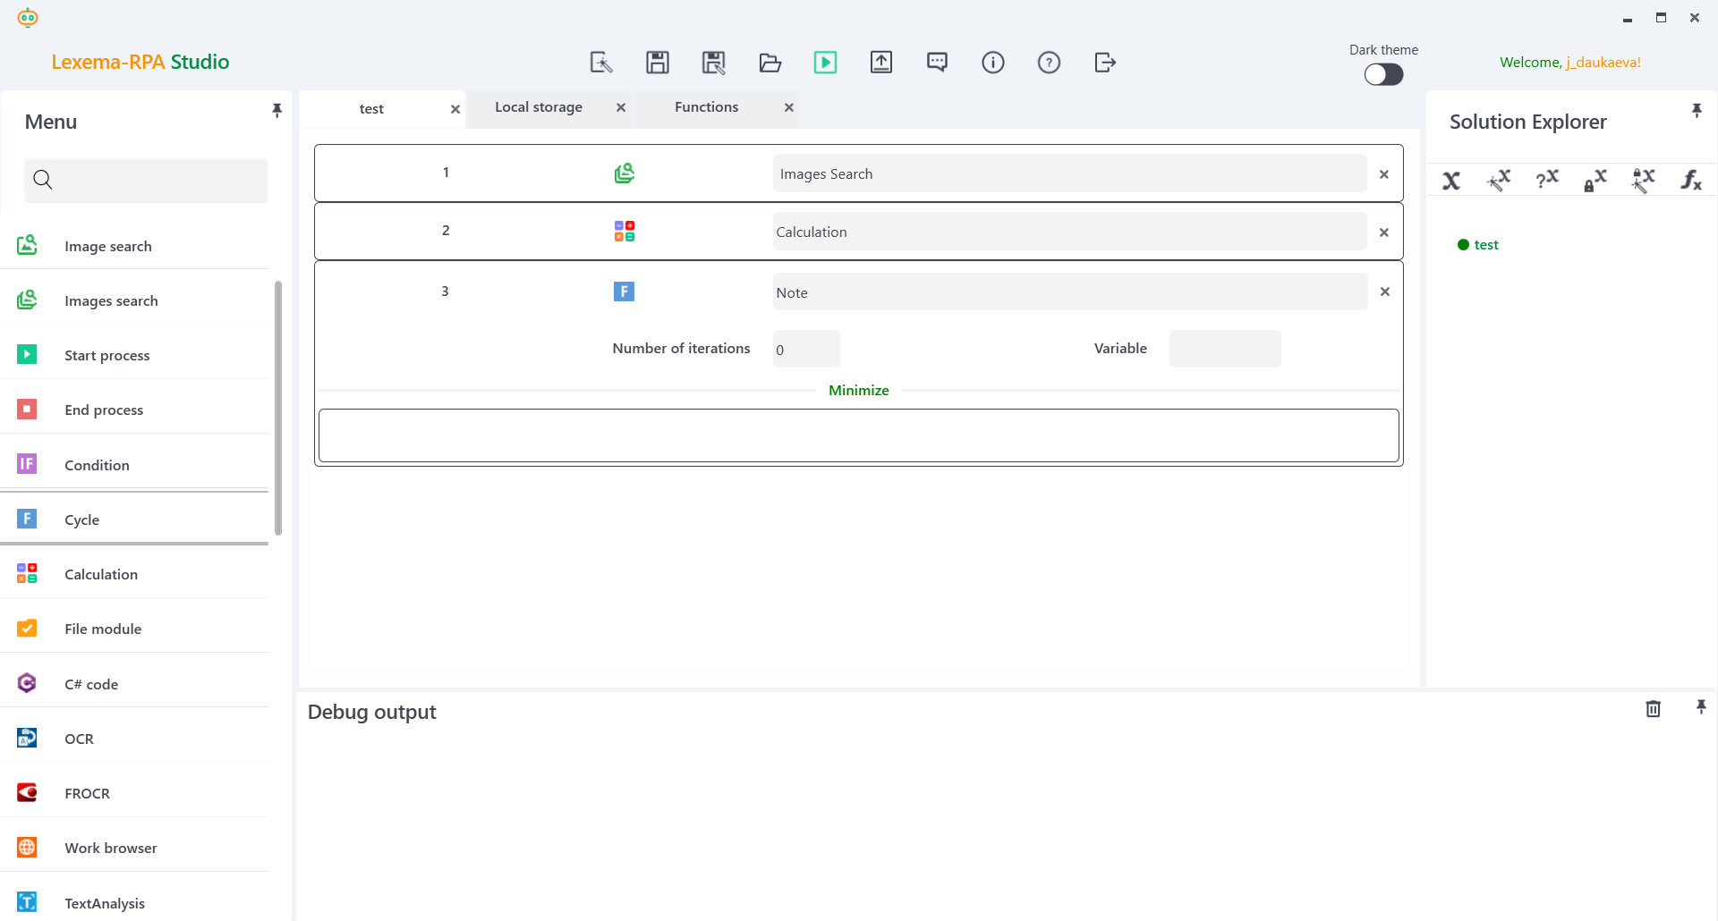Select Start process menu item
Image resolution: width=1718 pixels, height=921 pixels.
(134, 355)
